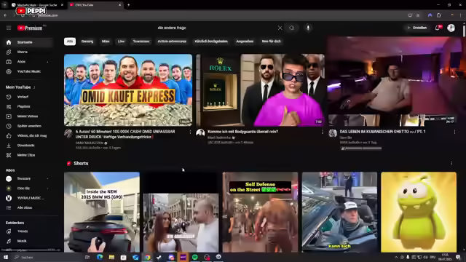Open more options for Omid Kauft Express video
Image resolution: width=466 pixels, height=262 pixels.
click(190, 132)
